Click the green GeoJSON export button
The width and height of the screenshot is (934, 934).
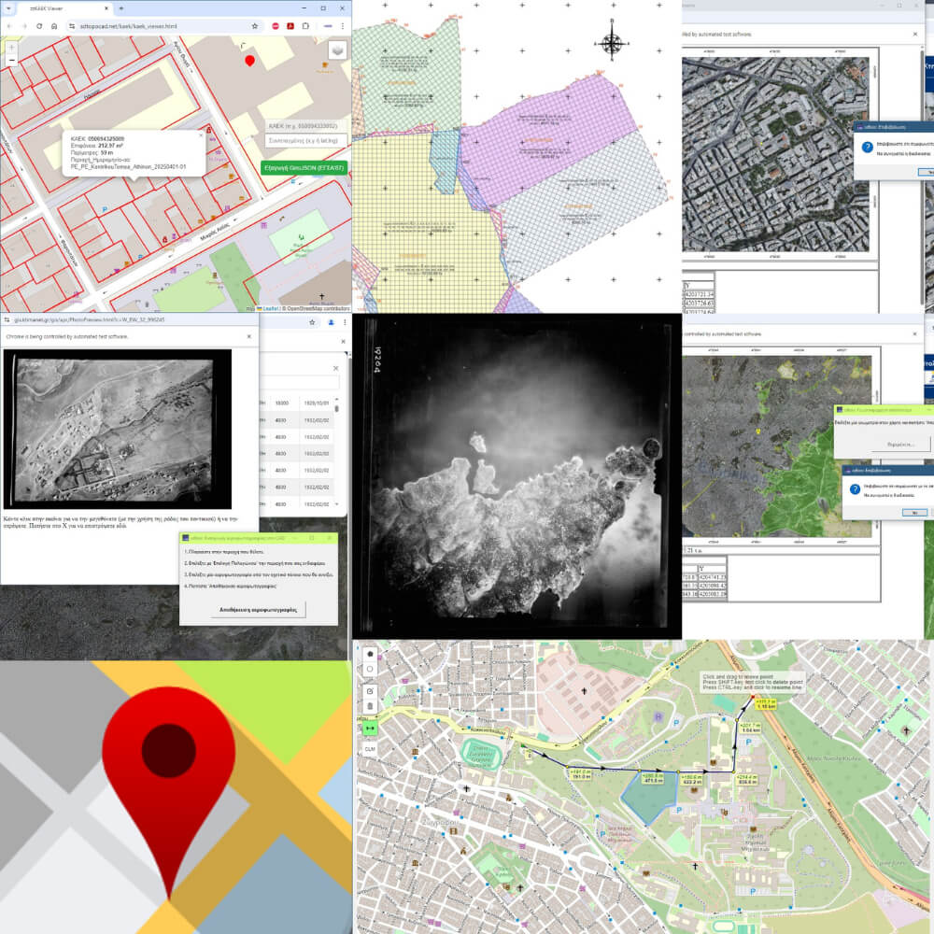[304, 168]
